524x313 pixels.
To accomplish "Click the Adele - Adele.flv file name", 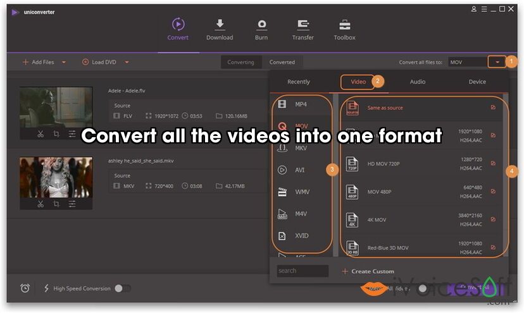I will (x=127, y=90).
